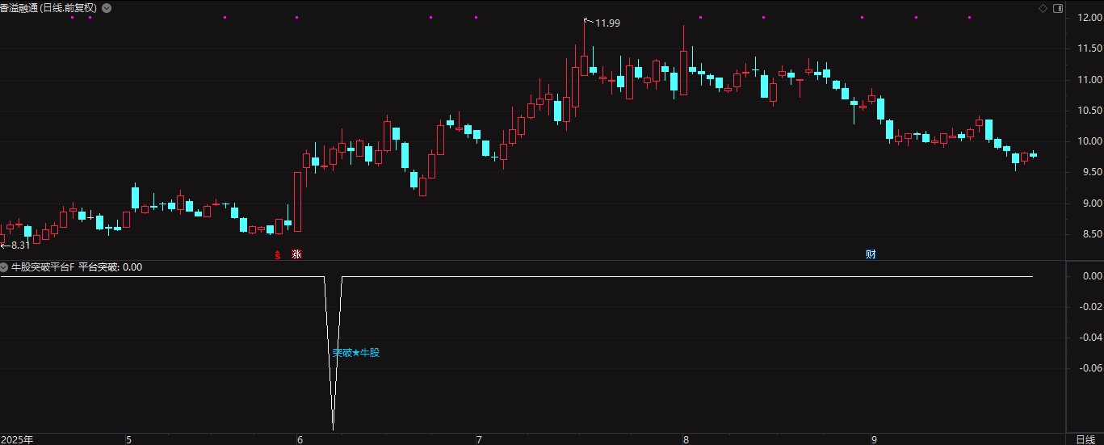Screen dimensions: 1104x445
Task: Open the 财 financial report marker
Action: pyautogui.click(x=871, y=254)
